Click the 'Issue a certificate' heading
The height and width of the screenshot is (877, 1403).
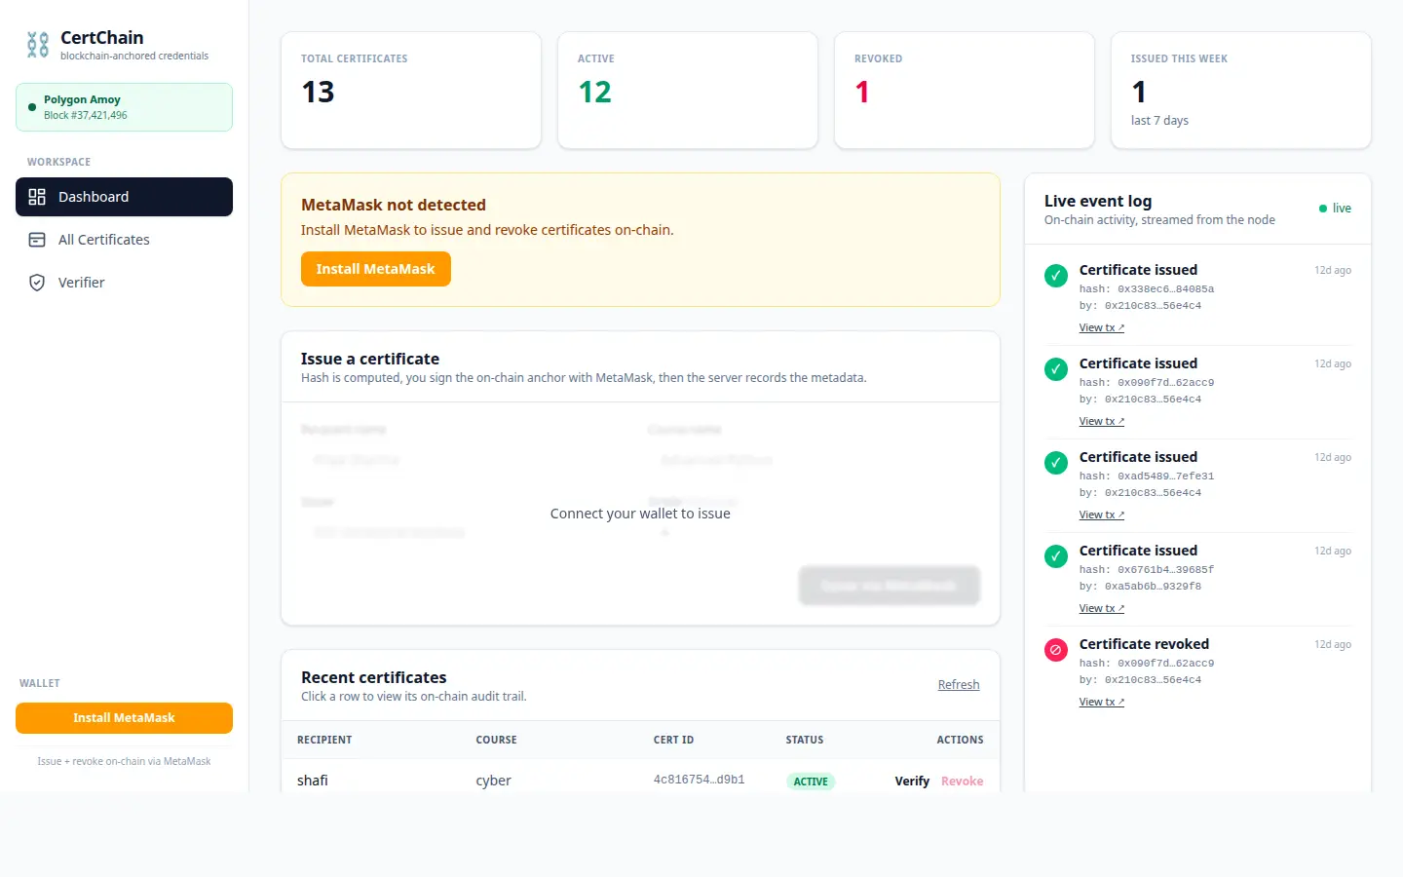(x=370, y=359)
